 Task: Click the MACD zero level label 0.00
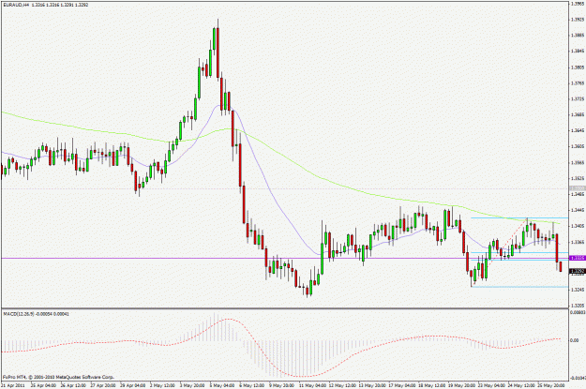[575, 340]
